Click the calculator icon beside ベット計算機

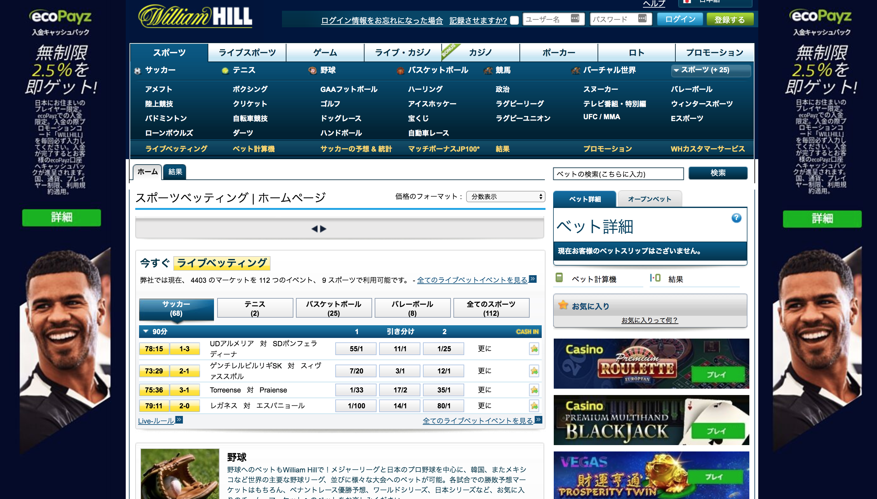tap(559, 278)
